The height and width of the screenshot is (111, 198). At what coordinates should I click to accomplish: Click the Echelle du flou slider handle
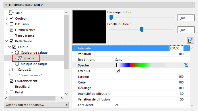(x=142, y=30)
